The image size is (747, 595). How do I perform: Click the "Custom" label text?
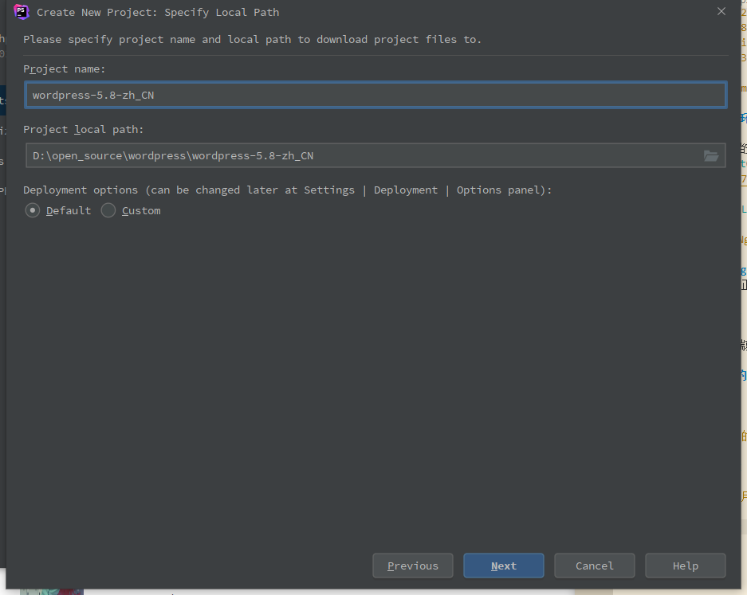click(141, 210)
